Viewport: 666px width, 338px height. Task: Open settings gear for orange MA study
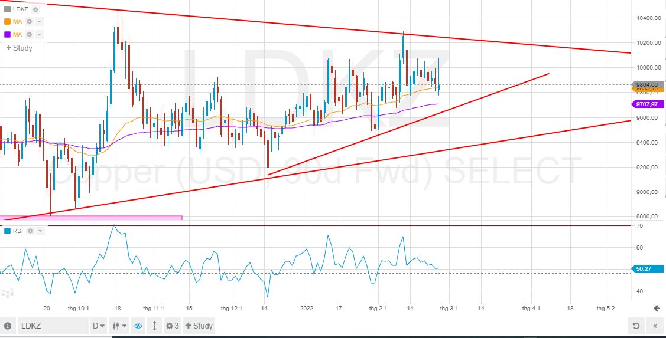30,22
